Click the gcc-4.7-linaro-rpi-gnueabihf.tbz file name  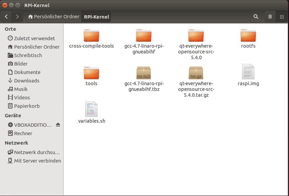(144, 86)
